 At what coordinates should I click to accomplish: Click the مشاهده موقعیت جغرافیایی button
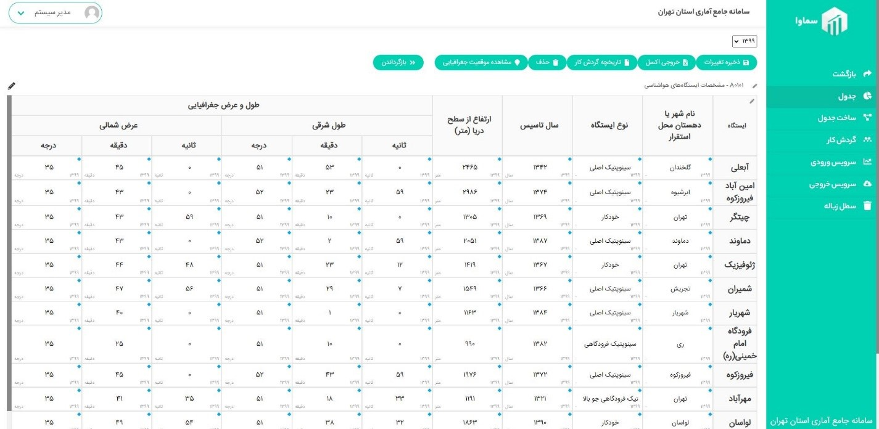click(x=481, y=63)
